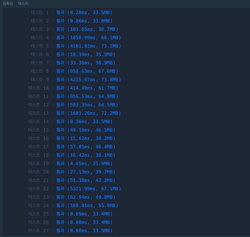This screenshot has width=250, height=237.
Task: Select the 테스트 3 label
Action: pyautogui.click(x=40, y=29)
